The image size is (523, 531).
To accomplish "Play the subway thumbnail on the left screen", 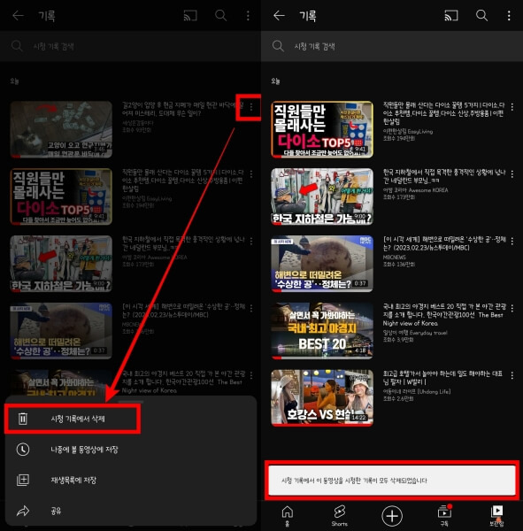I will [x=61, y=264].
